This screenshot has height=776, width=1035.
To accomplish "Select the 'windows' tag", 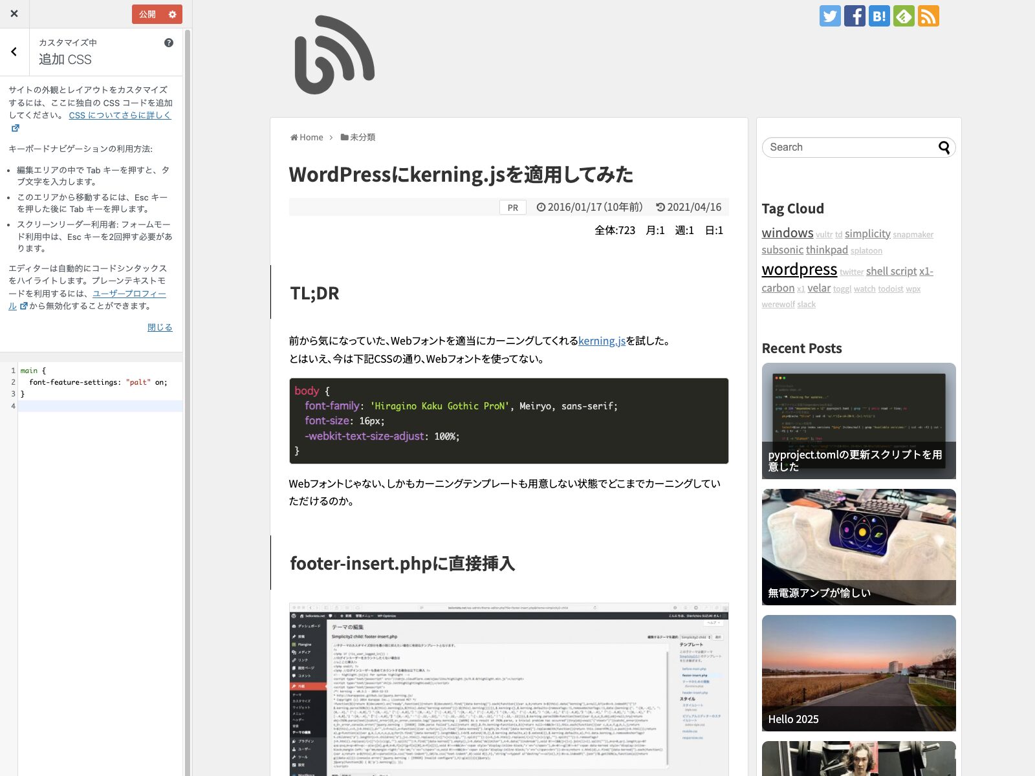I will point(787,233).
